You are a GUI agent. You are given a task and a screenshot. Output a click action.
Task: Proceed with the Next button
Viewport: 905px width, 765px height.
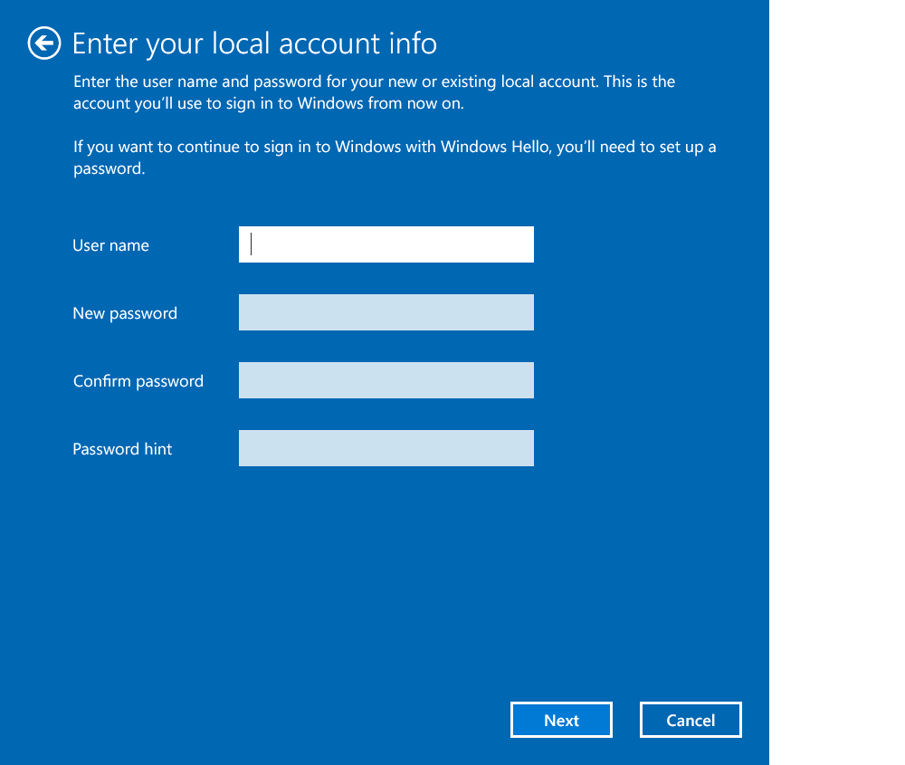[561, 720]
